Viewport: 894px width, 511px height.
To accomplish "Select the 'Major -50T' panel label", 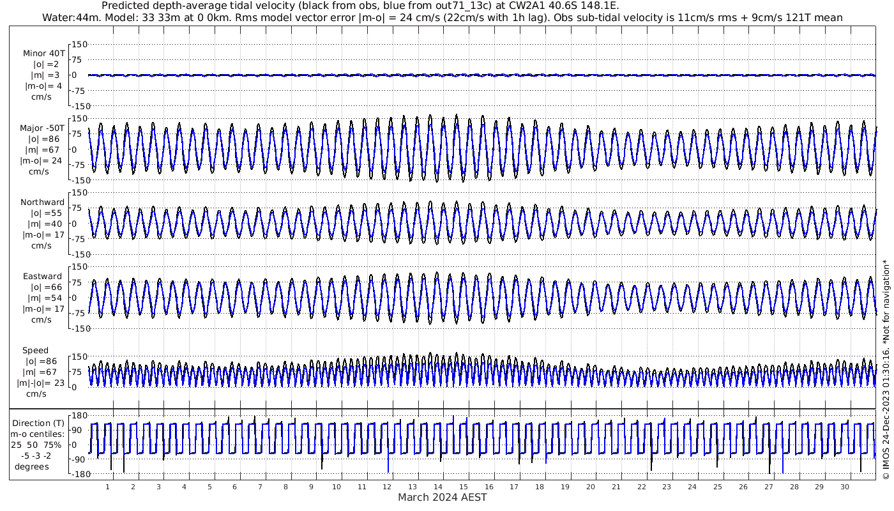I will [x=42, y=128].
